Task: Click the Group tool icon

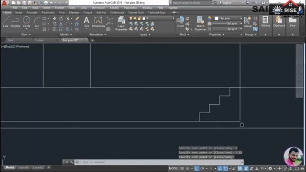Action: click(x=248, y=22)
